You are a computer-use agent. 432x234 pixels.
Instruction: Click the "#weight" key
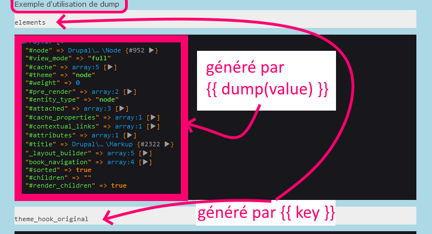(x=43, y=83)
